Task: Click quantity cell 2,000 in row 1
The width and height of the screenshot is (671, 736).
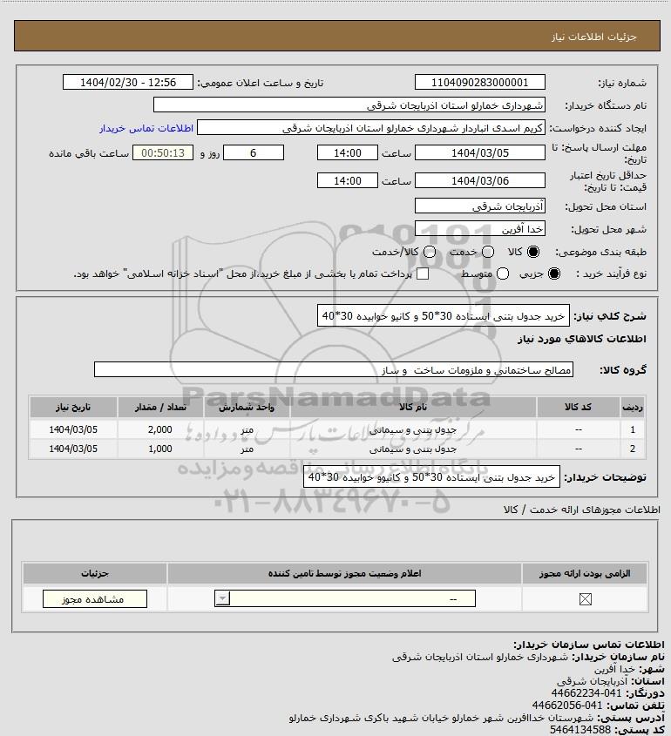Action: [160, 429]
